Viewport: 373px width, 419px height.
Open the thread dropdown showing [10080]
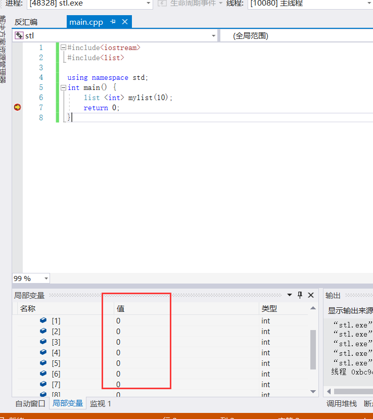pos(310,4)
